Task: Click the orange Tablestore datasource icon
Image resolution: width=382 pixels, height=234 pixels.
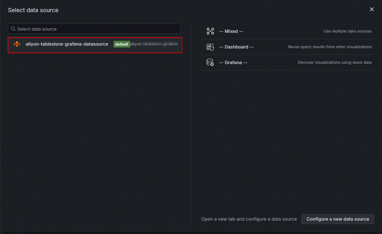Action: [17, 44]
